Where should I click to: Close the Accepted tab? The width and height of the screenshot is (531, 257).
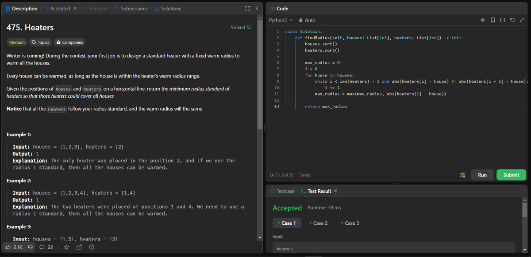[75, 8]
